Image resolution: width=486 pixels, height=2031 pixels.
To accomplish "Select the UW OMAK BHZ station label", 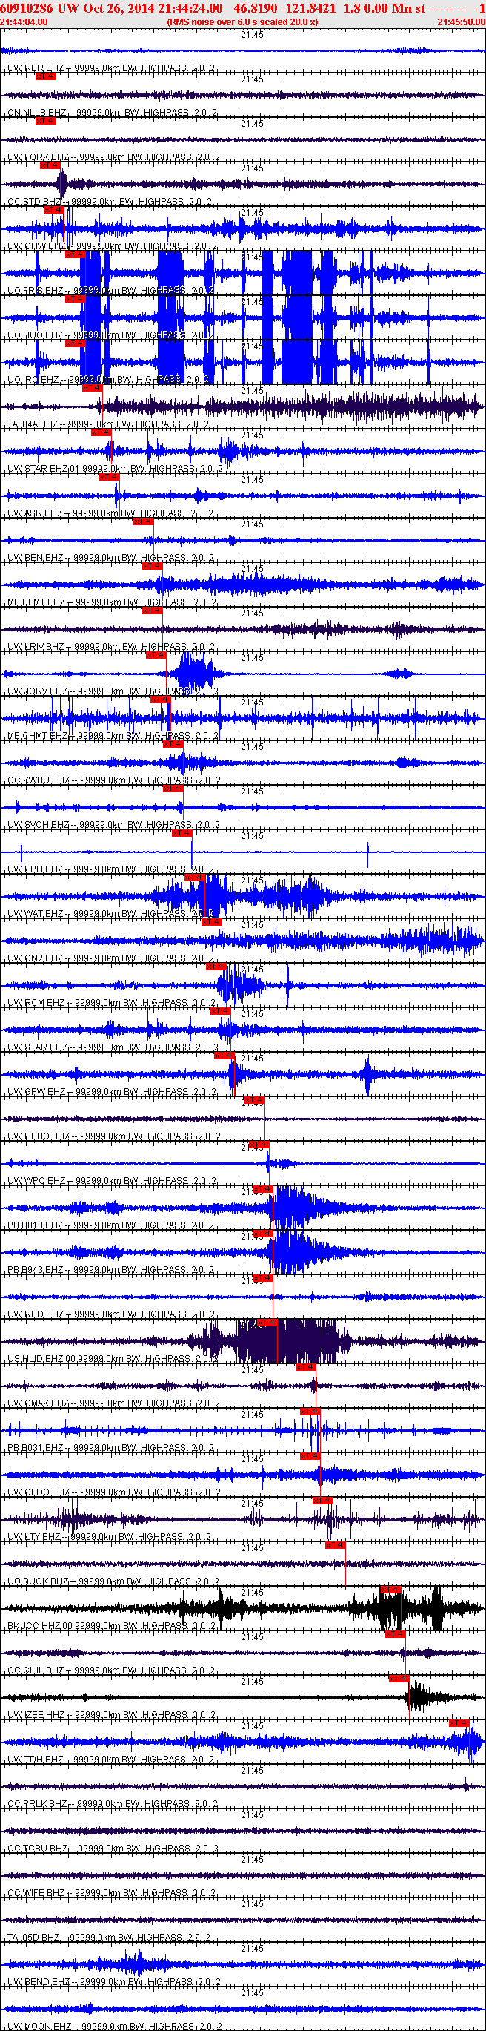I will pyautogui.click(x=114, y=1404).
